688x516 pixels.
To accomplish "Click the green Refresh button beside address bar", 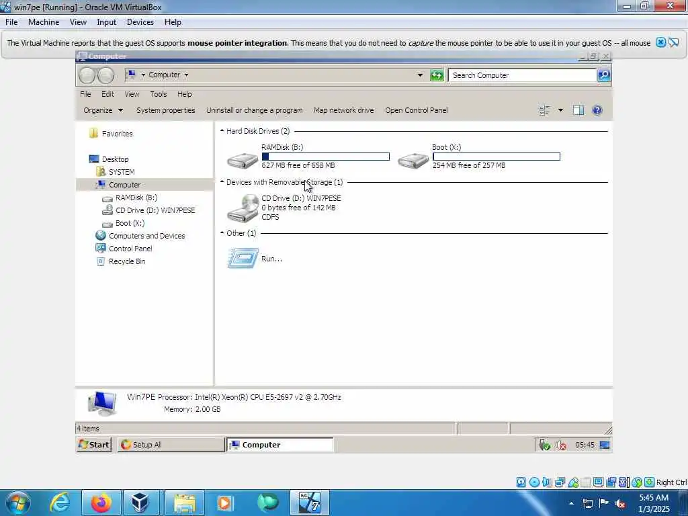I will (437, 75).
